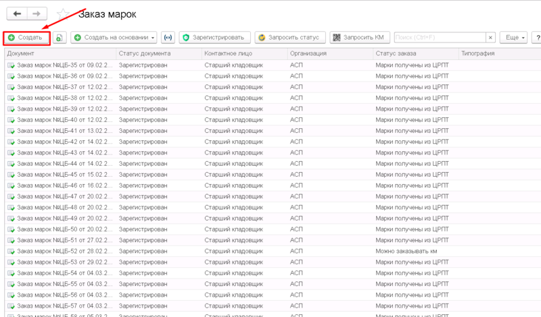Focus the Поиск (Ctrl+F) search field
Screen dimensions: 541x317
coord(440,38)
